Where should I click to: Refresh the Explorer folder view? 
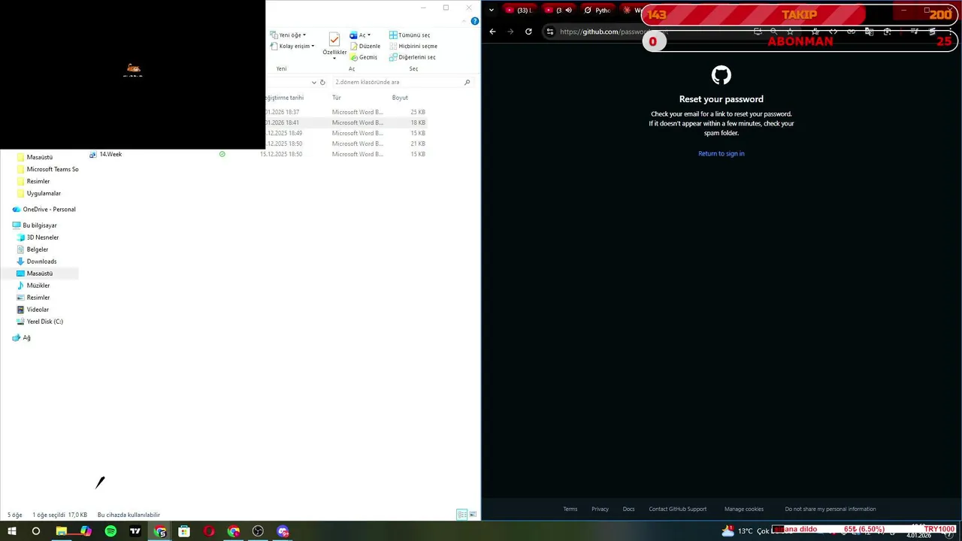pyautogui.click(x=322, y=82)
